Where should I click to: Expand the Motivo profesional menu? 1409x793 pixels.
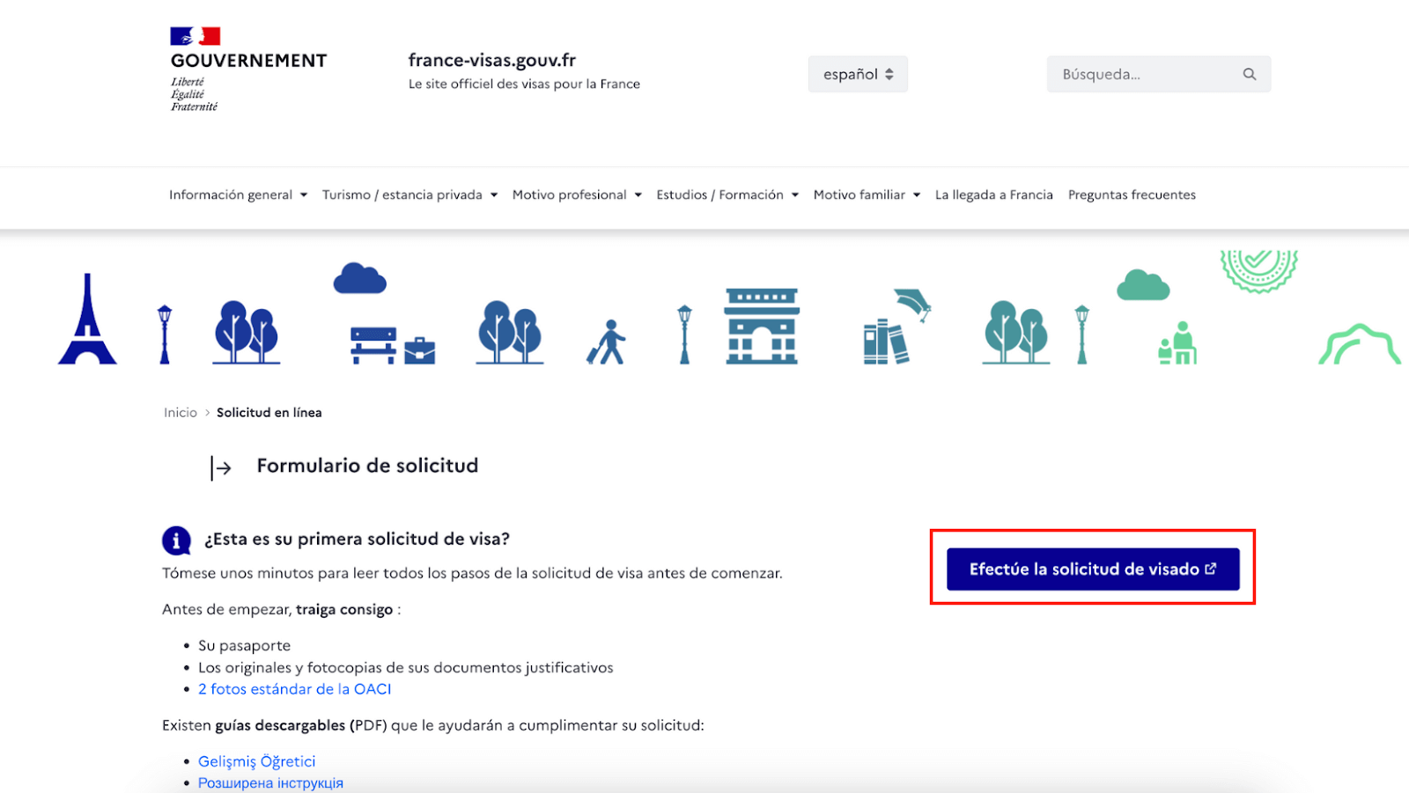coord(577,195)
